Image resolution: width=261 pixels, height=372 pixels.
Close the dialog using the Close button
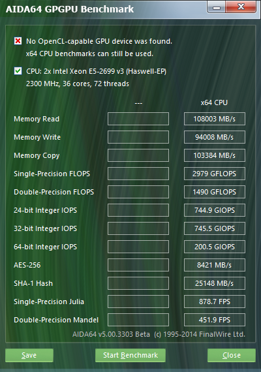tap(232, 355)
